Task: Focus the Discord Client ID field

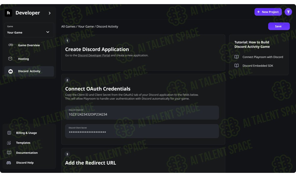Action: (142, 112)
